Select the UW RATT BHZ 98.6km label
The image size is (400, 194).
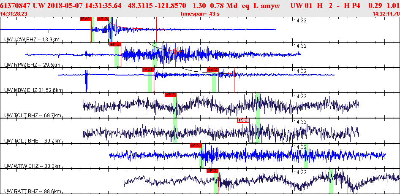(x=33, y=191)
